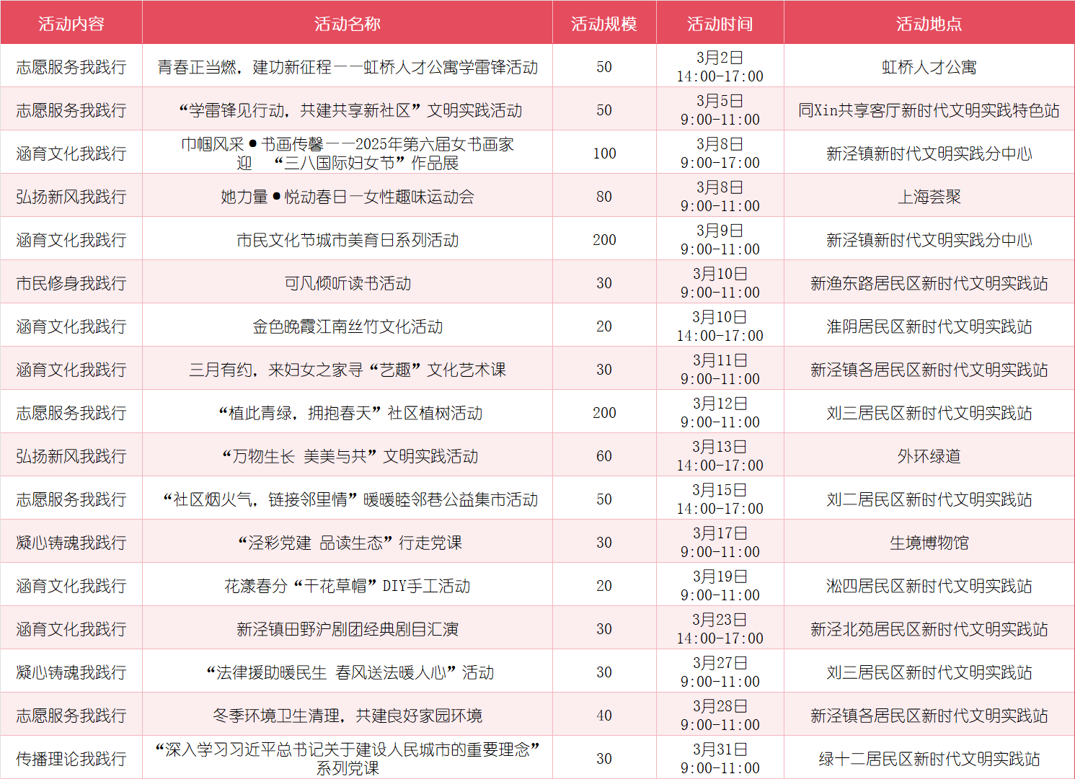Viewport: 1075px width, 779px height.
Task: Click the scale cell showing 20 for DIY手工活动
Action: point(604,584)
